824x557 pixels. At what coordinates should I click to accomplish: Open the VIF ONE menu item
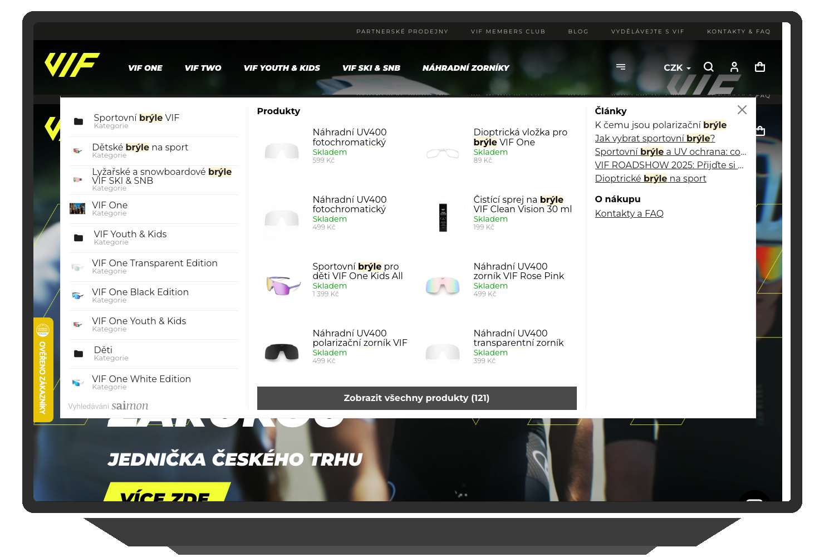point(145,68)
